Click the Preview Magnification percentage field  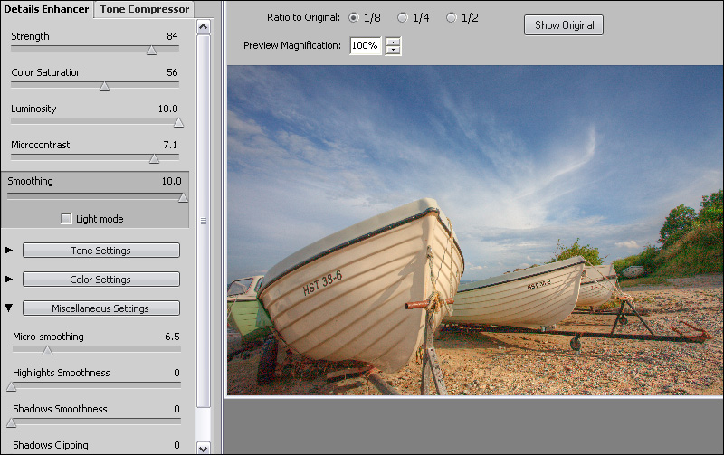366,45
